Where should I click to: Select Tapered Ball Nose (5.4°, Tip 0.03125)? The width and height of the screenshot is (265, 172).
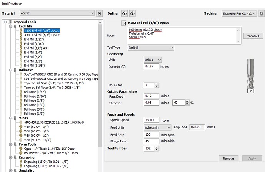(x=54, y=83)
